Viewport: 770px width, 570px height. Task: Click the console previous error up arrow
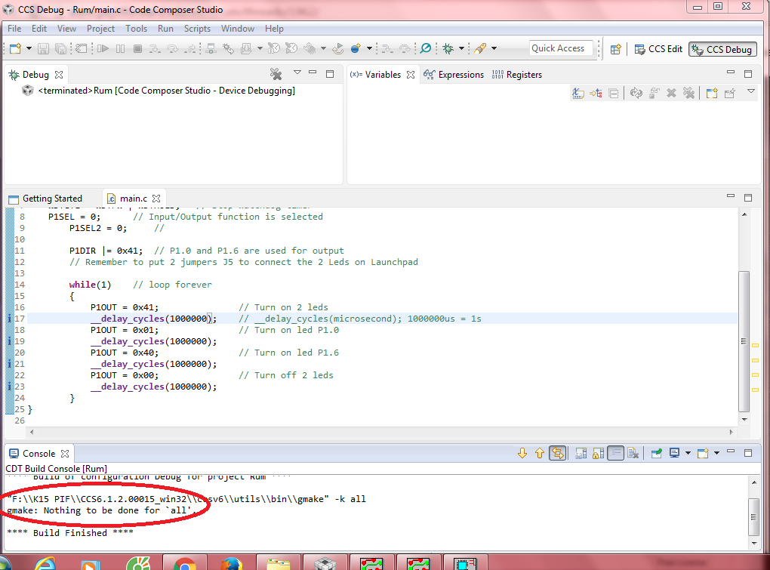[x=540, y=454]
